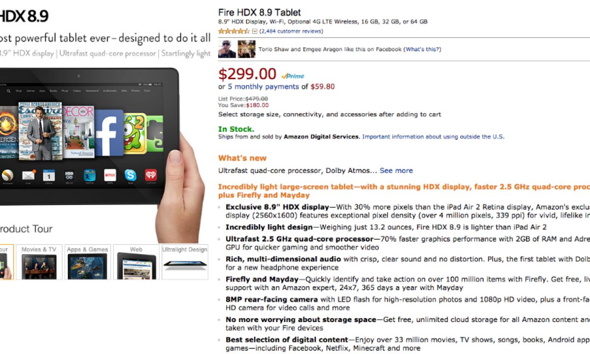This screenshot has width=590, height=354.
Task: Open the What's this? Facebook link
Action: [422, 49]
